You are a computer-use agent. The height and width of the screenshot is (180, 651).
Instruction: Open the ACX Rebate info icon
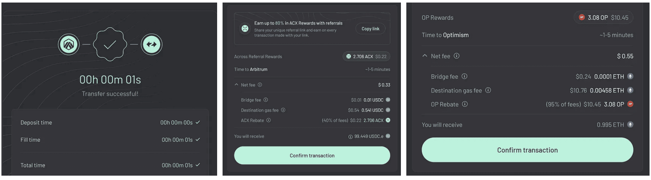pos(269,120)
